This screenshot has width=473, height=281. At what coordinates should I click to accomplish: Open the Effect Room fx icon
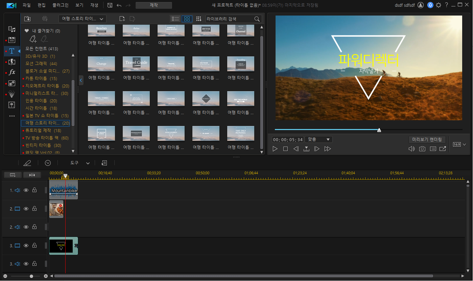coord(12,72)
